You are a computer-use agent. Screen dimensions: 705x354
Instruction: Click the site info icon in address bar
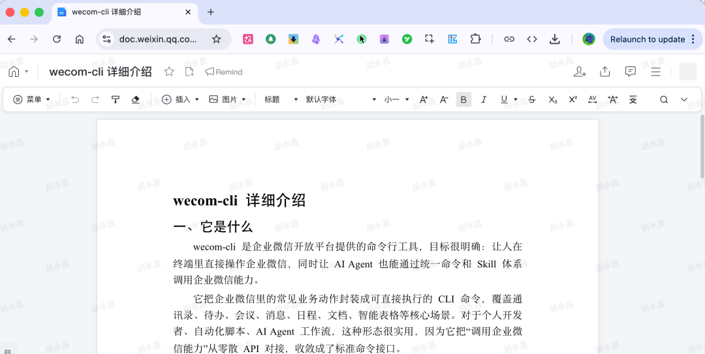point(106,39)
